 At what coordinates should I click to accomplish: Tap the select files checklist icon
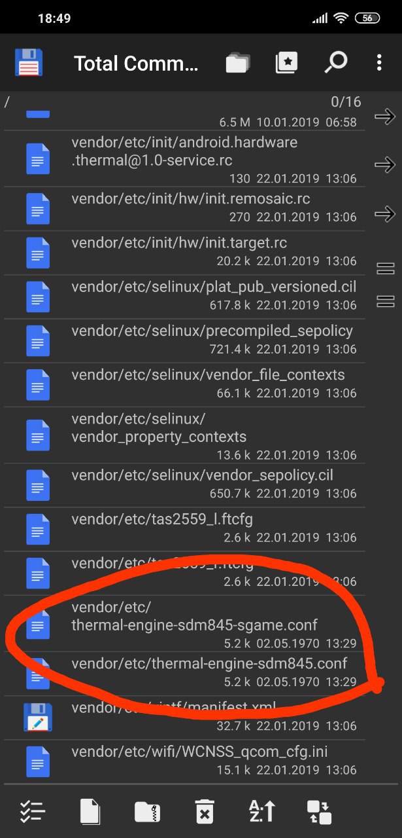pyautogui.click(x=32, y=812)
